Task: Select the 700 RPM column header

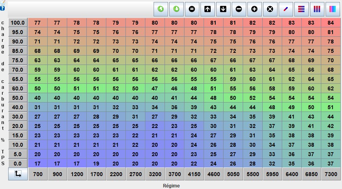Action: (38, 174)
